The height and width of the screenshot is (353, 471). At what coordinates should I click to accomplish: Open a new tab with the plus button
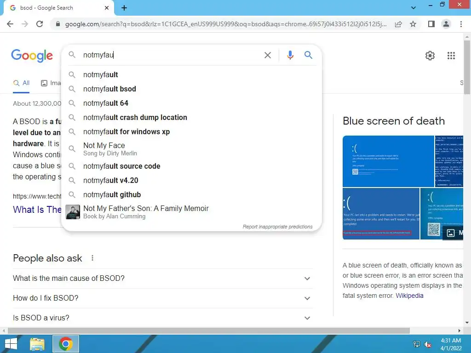coord(124,8)
